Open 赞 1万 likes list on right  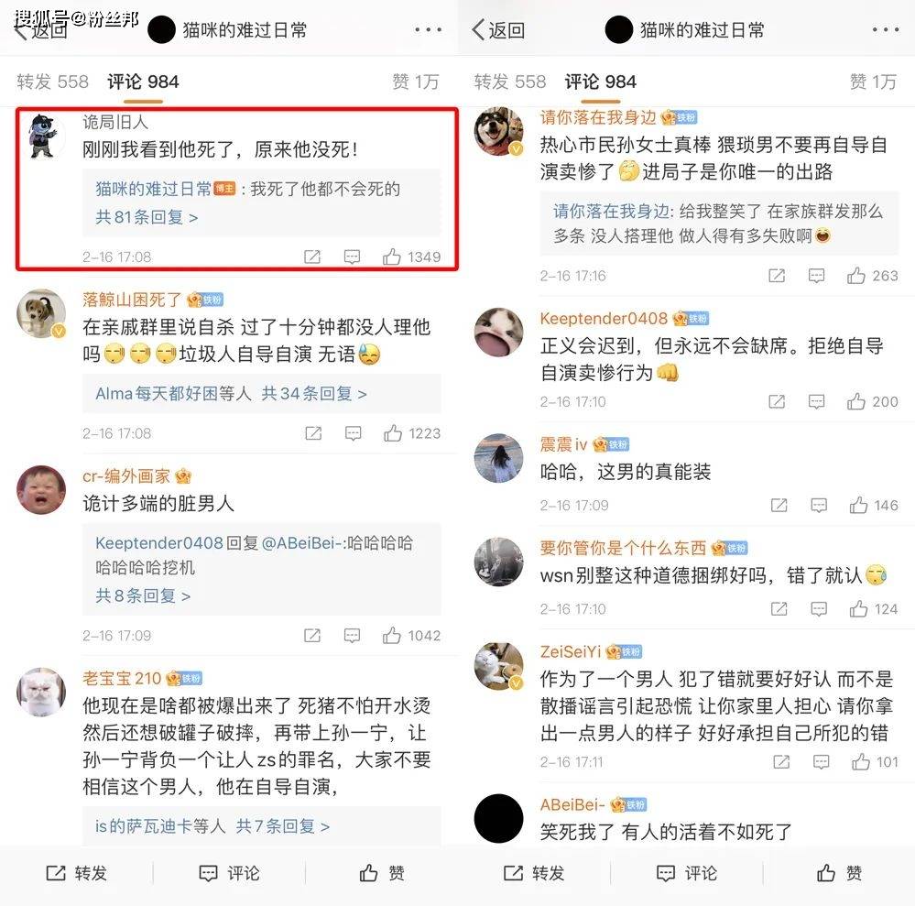[x=873, y=82]
